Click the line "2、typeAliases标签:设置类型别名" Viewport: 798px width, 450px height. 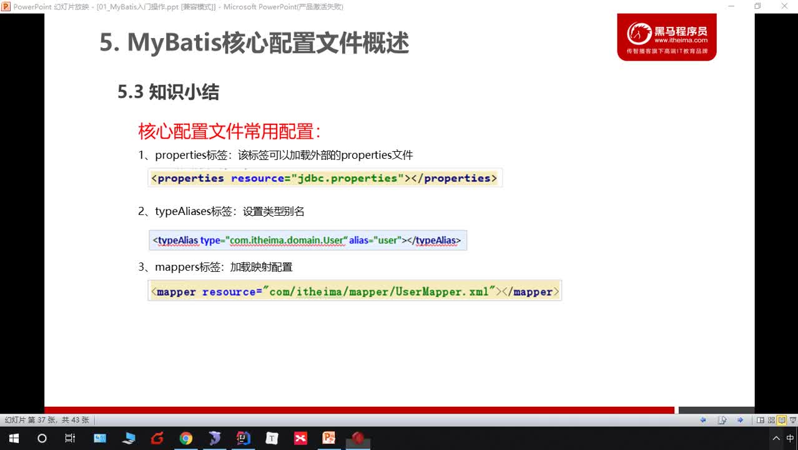(x=221, y=211)
